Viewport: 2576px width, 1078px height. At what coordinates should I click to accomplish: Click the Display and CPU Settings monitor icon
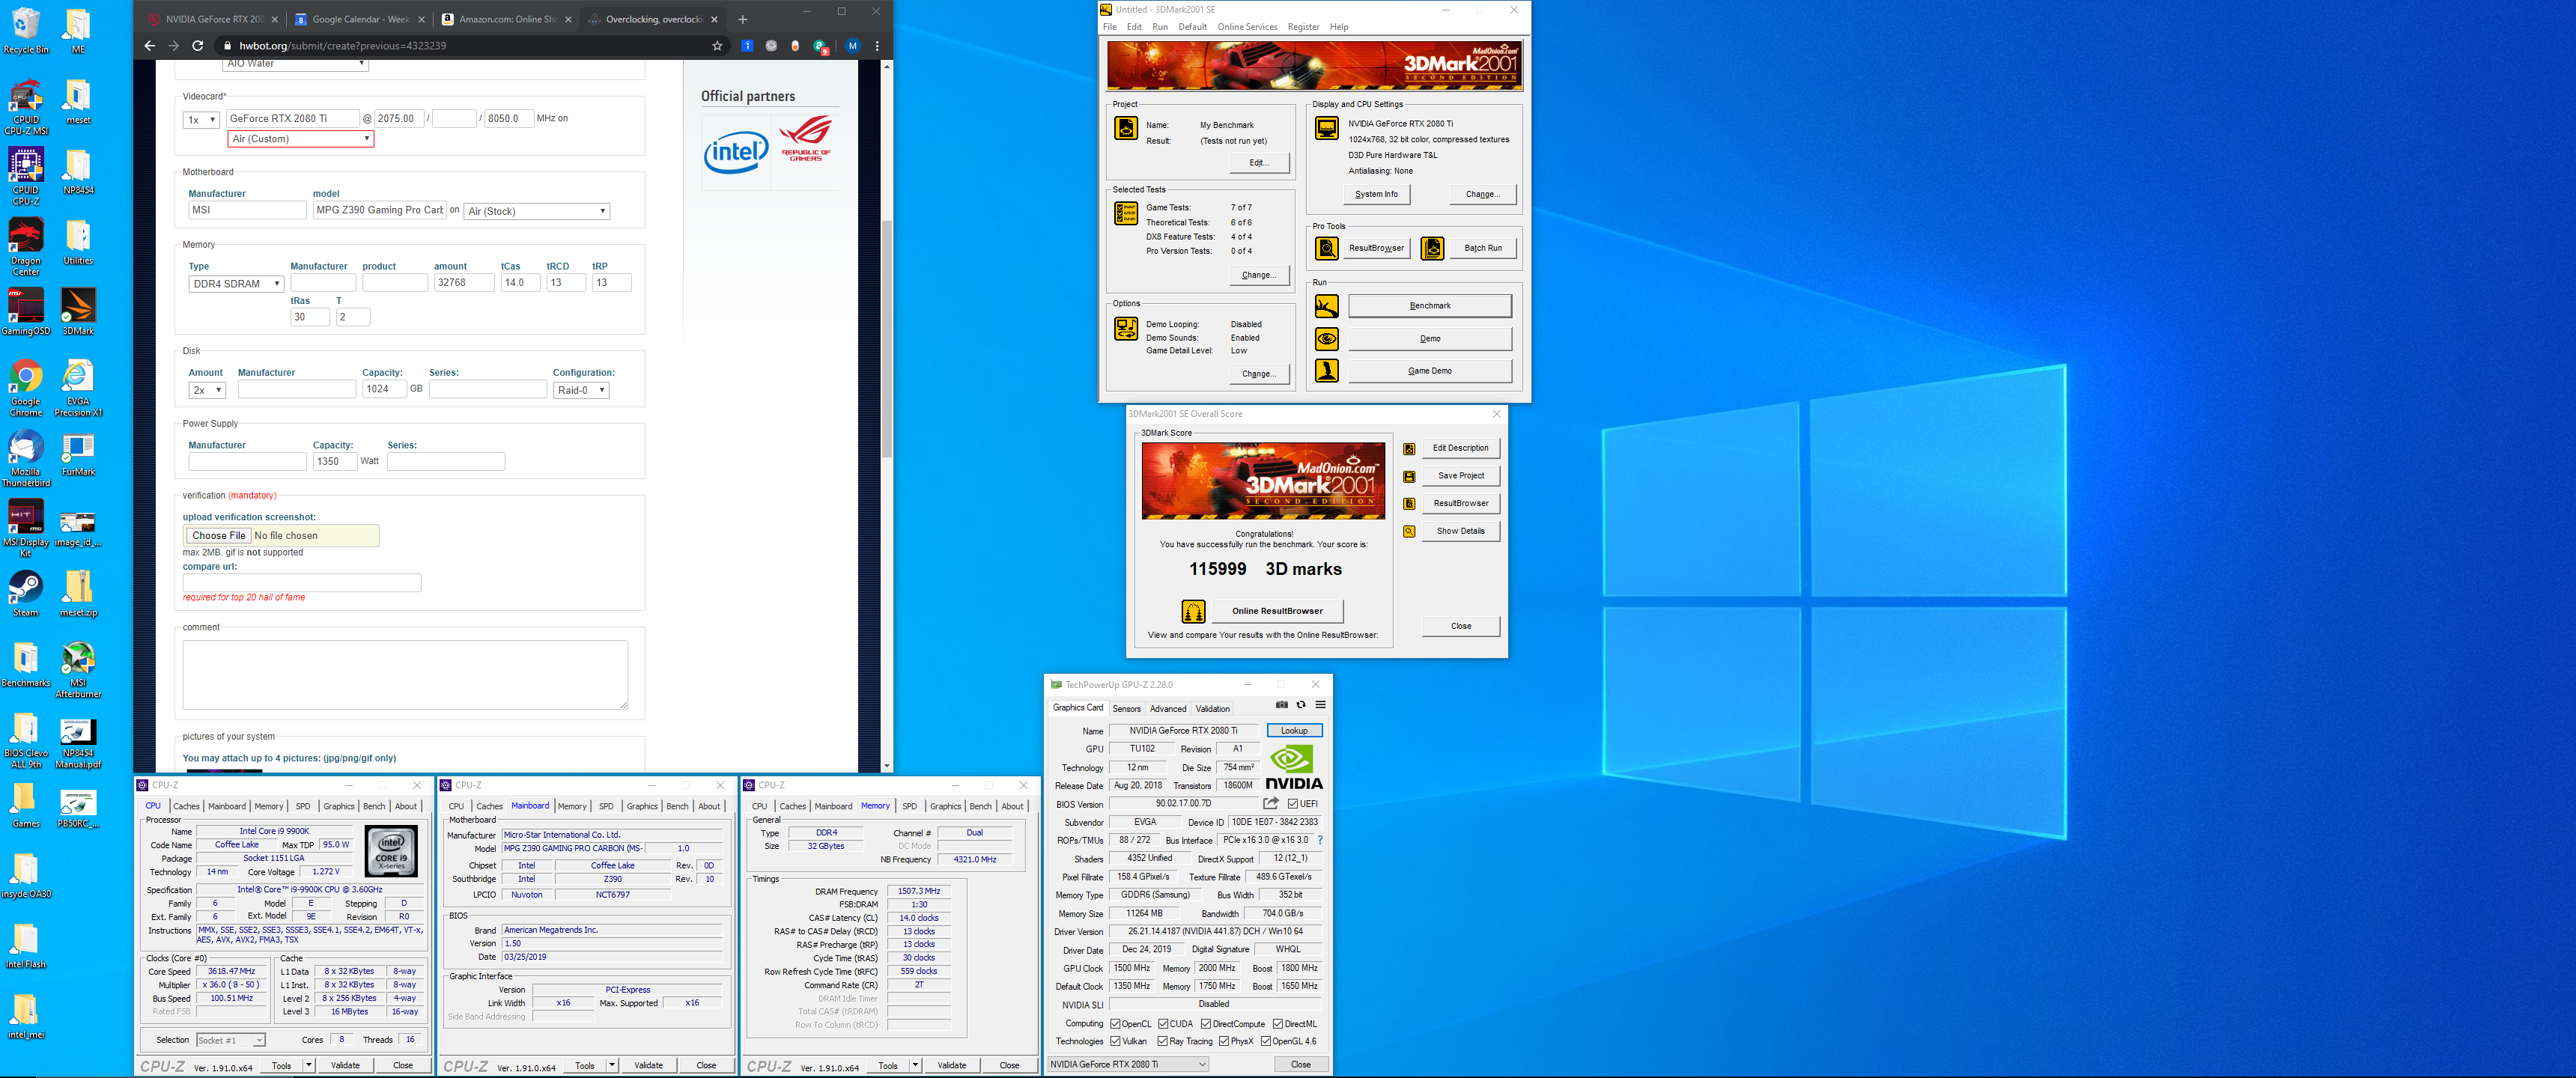(1327, 128)
